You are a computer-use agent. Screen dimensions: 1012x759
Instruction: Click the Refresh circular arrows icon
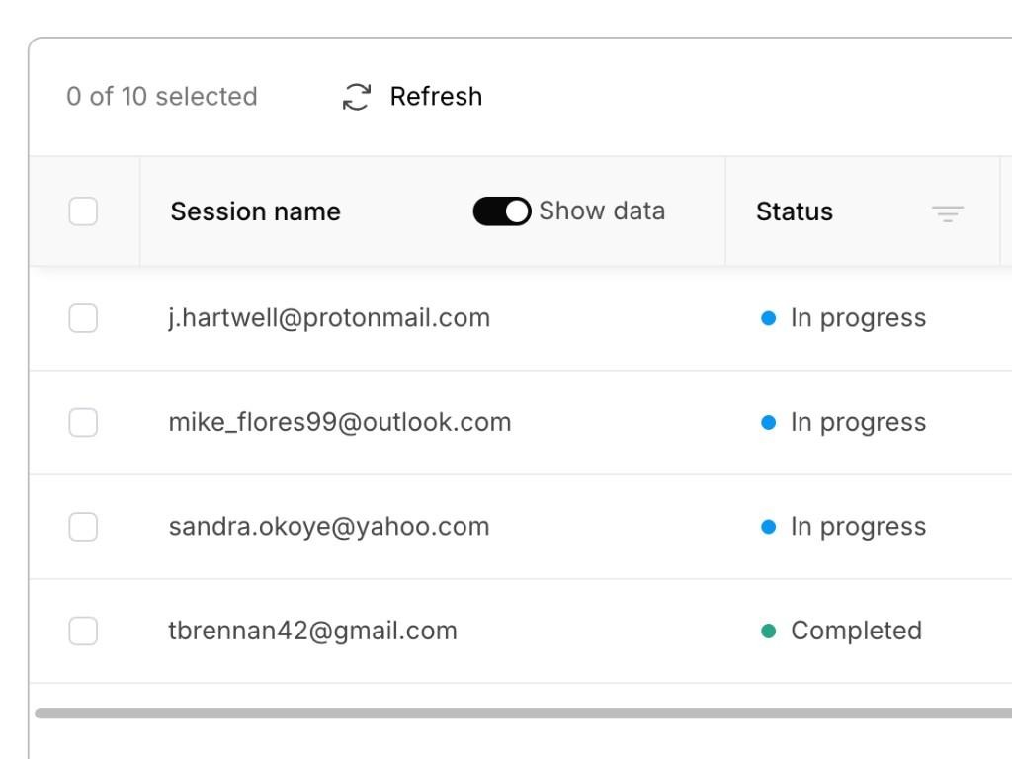click(x=356, y=97)
